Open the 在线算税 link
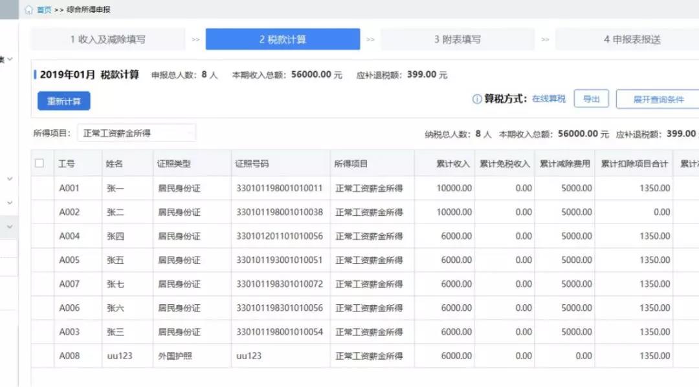 pos(549,99)
